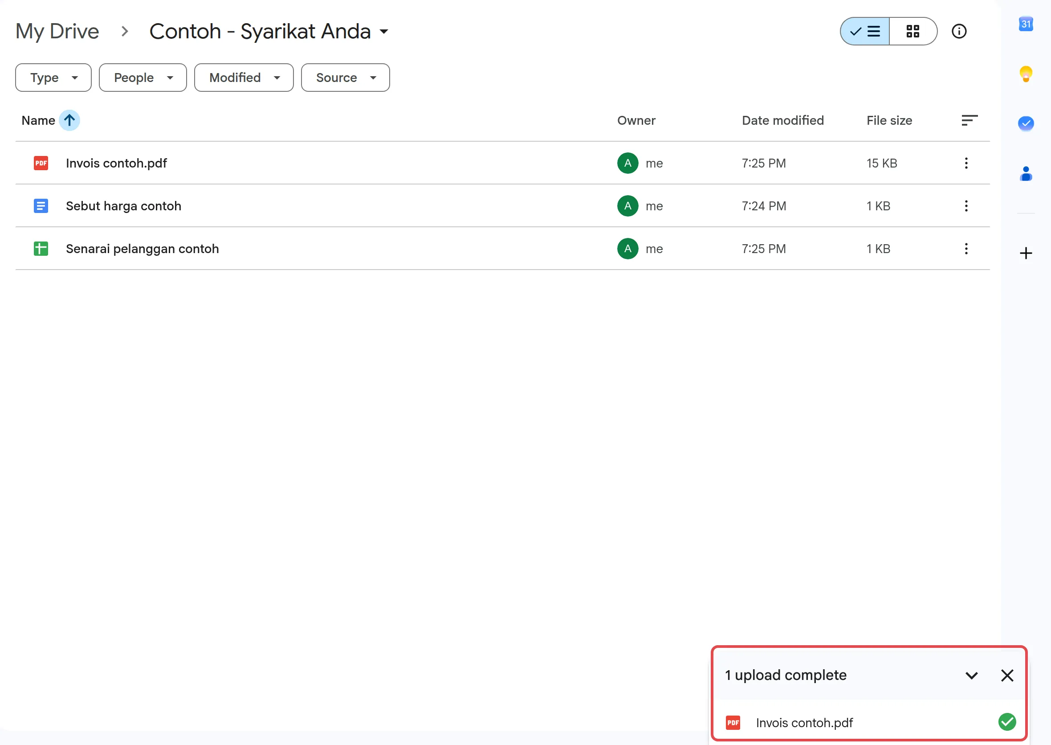Click Invois contoh.pdf in upload panel
The width and height of the screenshot is (1051, 745).
[x=804, y=723]
